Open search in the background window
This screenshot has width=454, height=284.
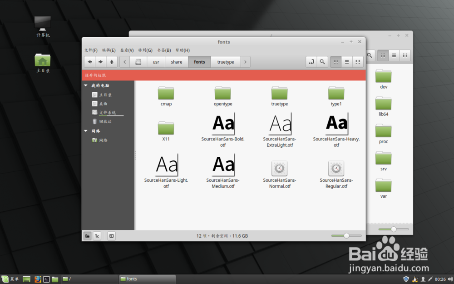tap(370, 55)
